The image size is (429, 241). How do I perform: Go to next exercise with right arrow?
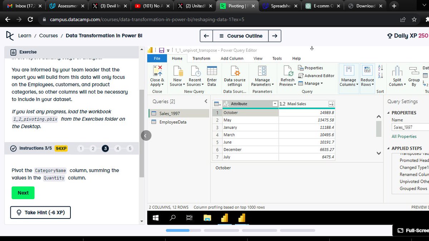pos(275,36)
